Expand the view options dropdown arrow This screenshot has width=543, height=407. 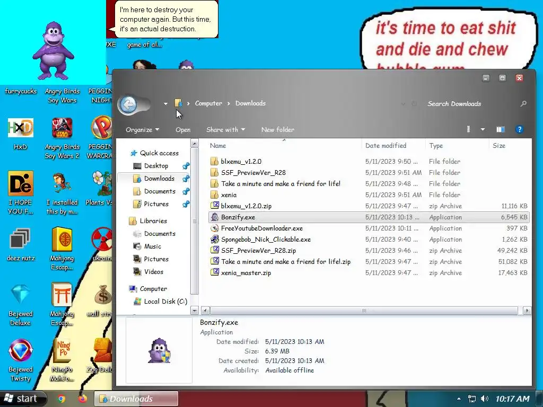coord(483,129)
